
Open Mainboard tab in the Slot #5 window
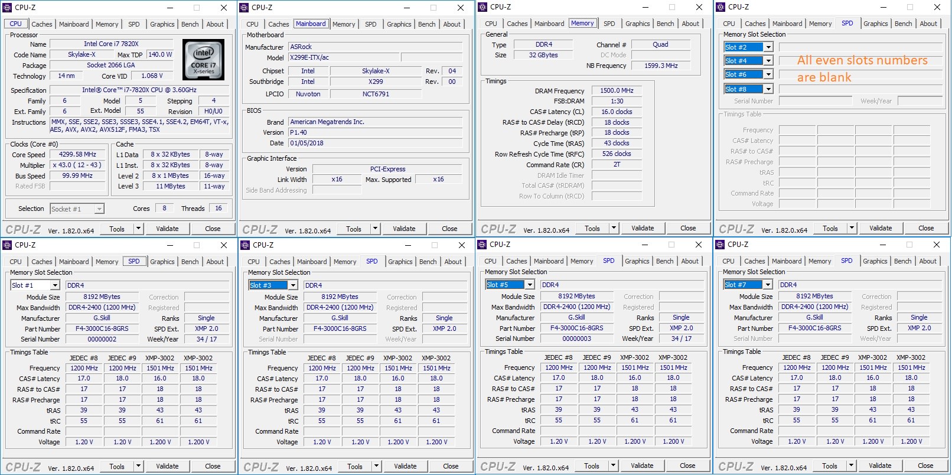(x=549, y=261)
